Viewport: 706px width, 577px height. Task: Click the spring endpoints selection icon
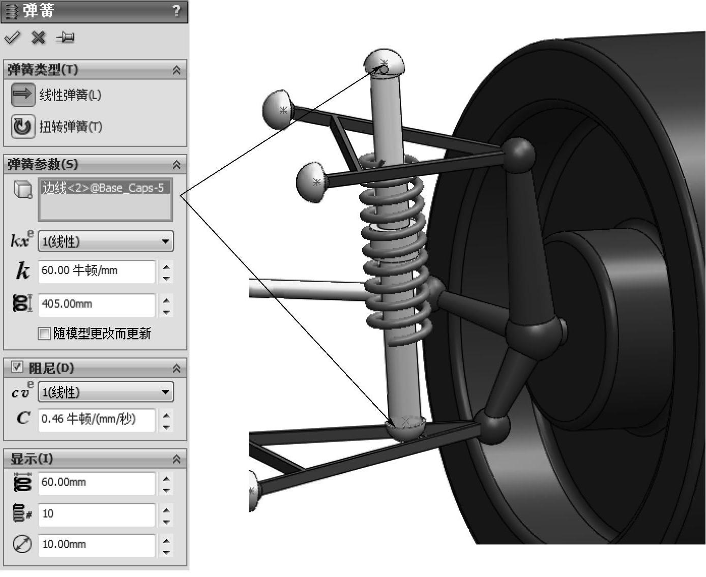point(23,189)
